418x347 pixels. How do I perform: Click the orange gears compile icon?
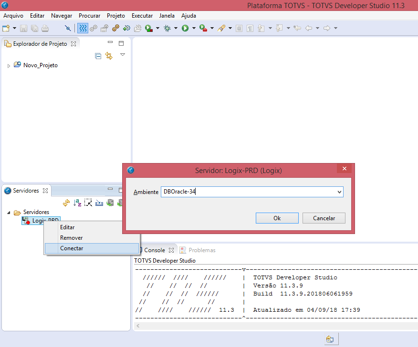[115, 28]
